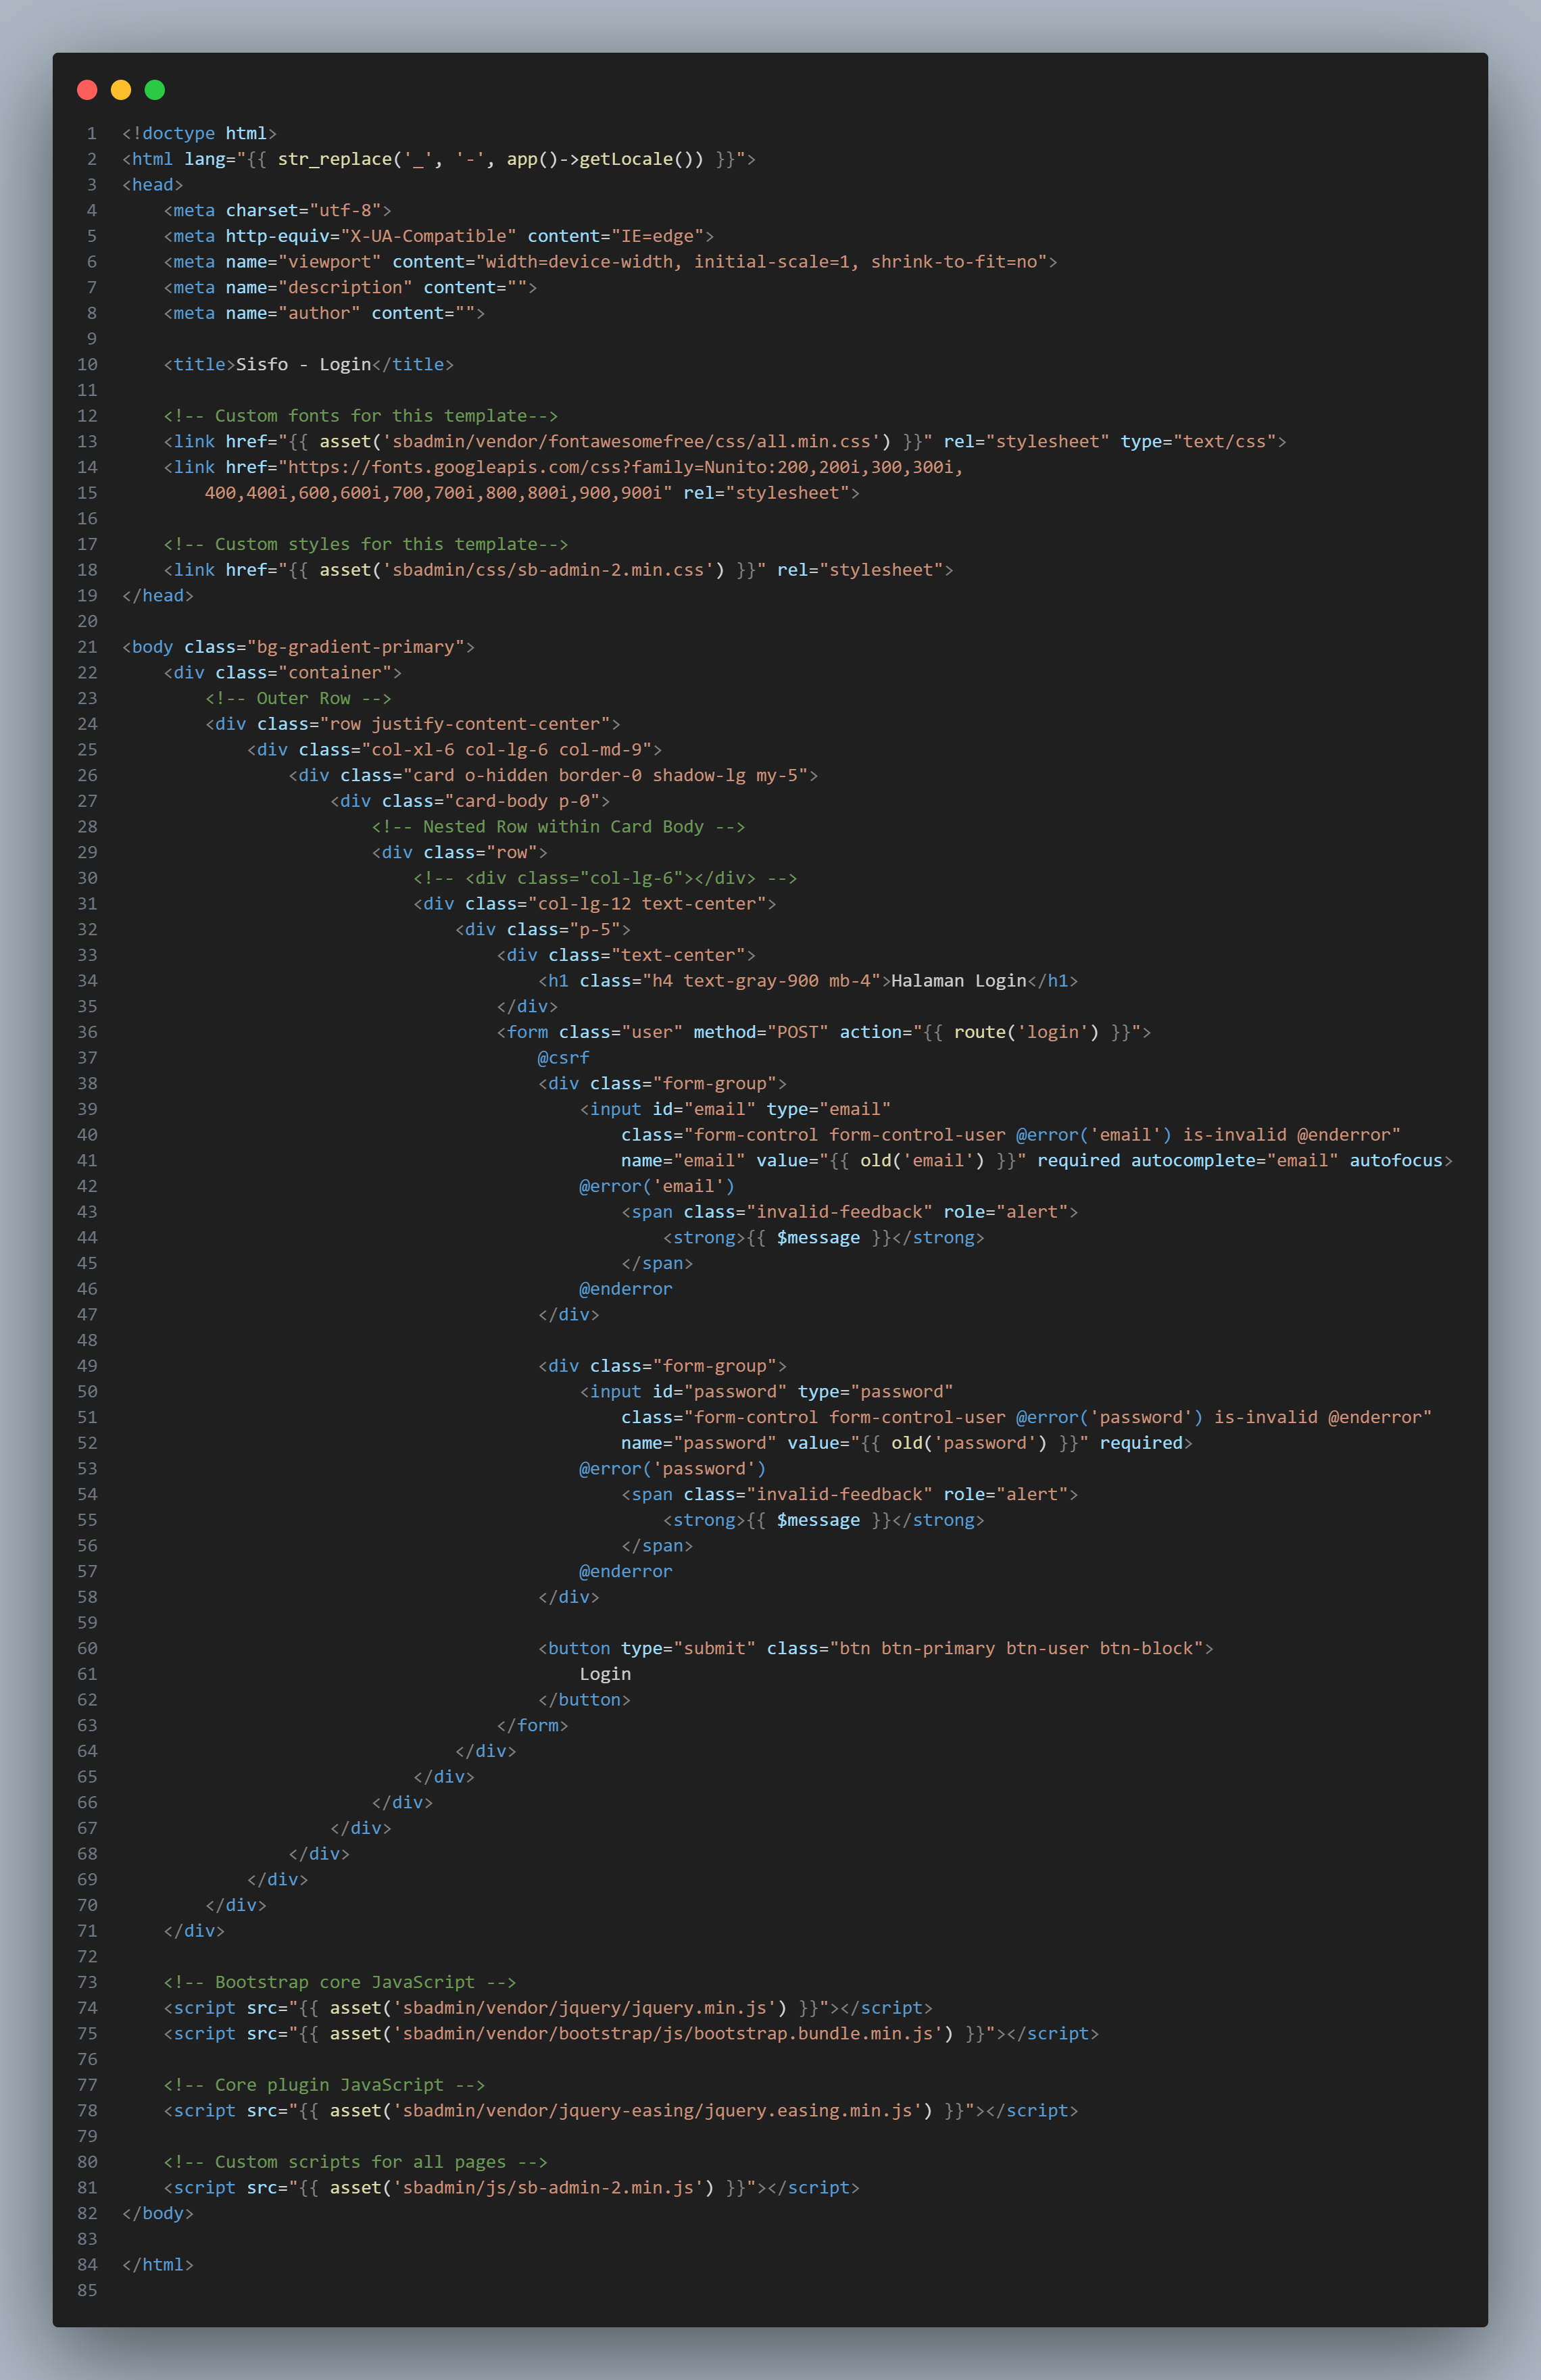Click line number 36 in the gutter
Screen dimensions: 1541x2380
[x=87, y=1032]
